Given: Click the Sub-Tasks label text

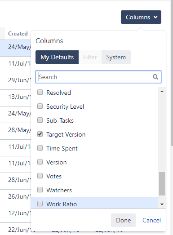Looking at the screenshot, I should click(60, 120).
